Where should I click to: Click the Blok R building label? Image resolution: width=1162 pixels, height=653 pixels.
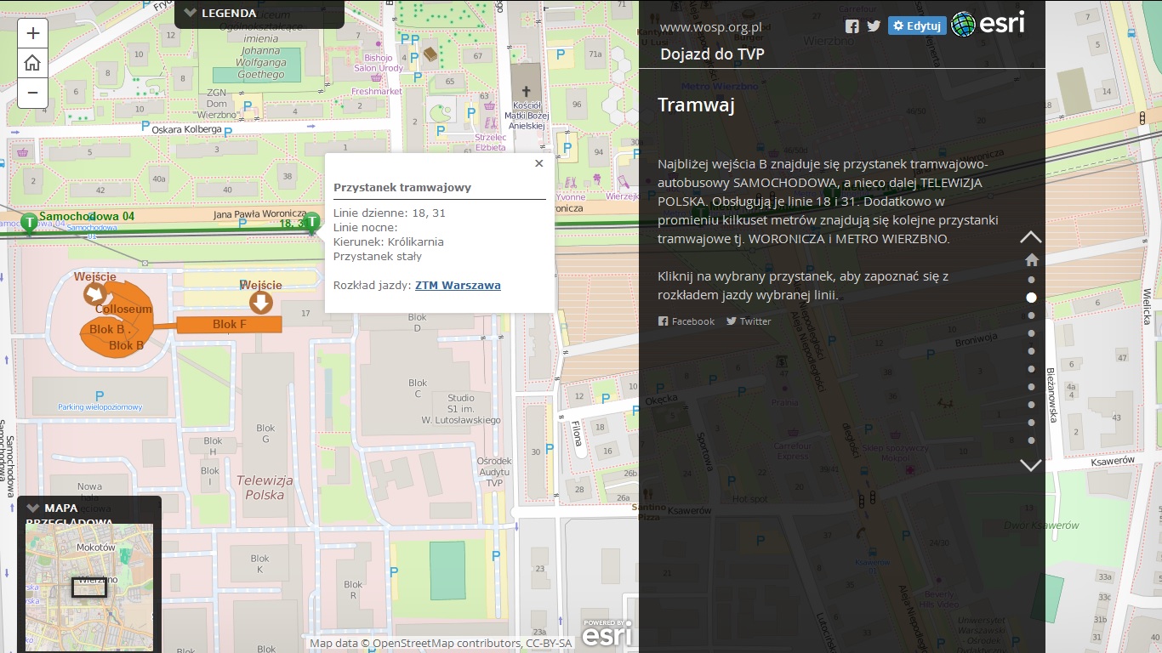(x=353, y=590)
